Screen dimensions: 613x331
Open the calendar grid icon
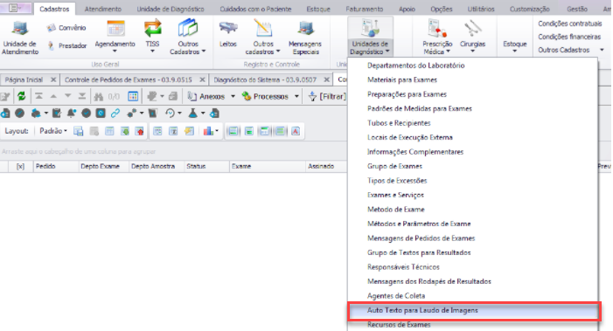[x=133, y=96]
